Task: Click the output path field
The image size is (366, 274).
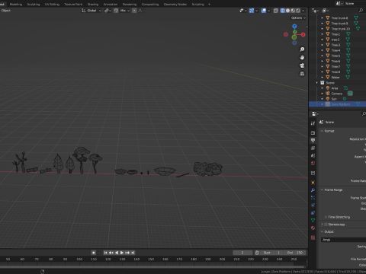Action: coord(343,240)
